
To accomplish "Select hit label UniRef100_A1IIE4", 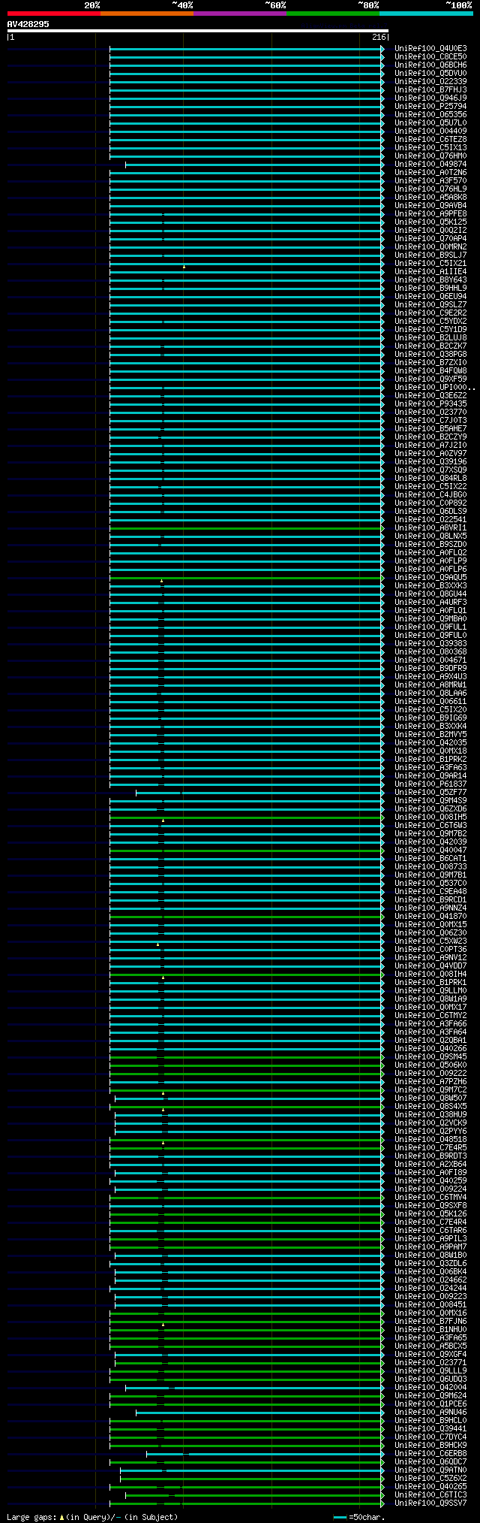I will (430, 271).
